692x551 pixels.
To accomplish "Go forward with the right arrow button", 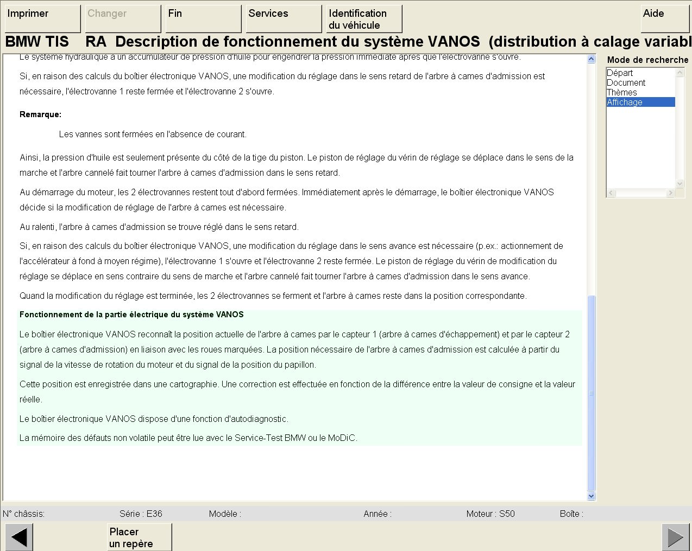I will tap(676, 537).
